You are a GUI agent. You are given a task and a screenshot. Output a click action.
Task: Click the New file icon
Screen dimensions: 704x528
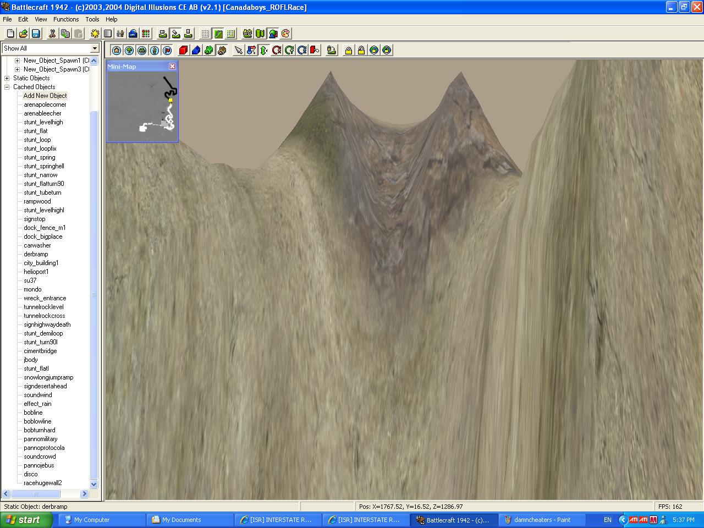10,34
